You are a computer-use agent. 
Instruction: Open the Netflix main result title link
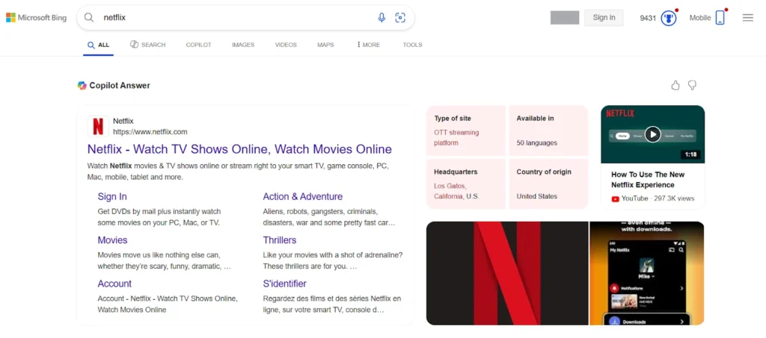click(239, 149)
